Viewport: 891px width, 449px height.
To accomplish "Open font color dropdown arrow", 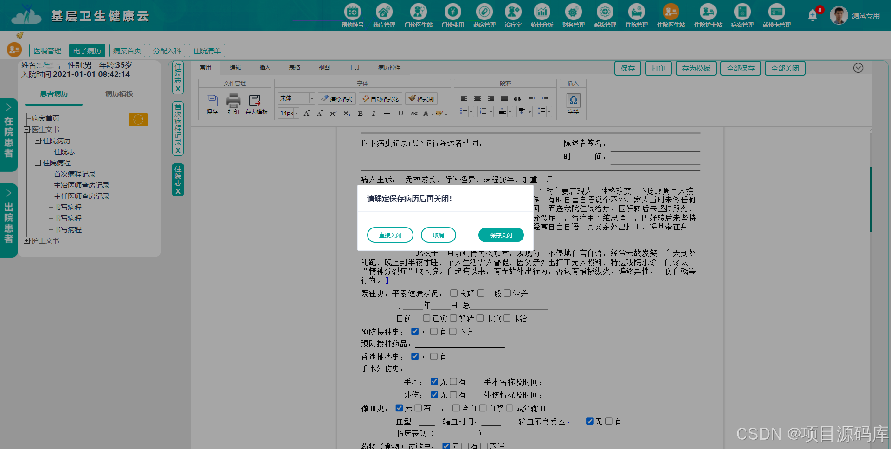I will point(432,114).
